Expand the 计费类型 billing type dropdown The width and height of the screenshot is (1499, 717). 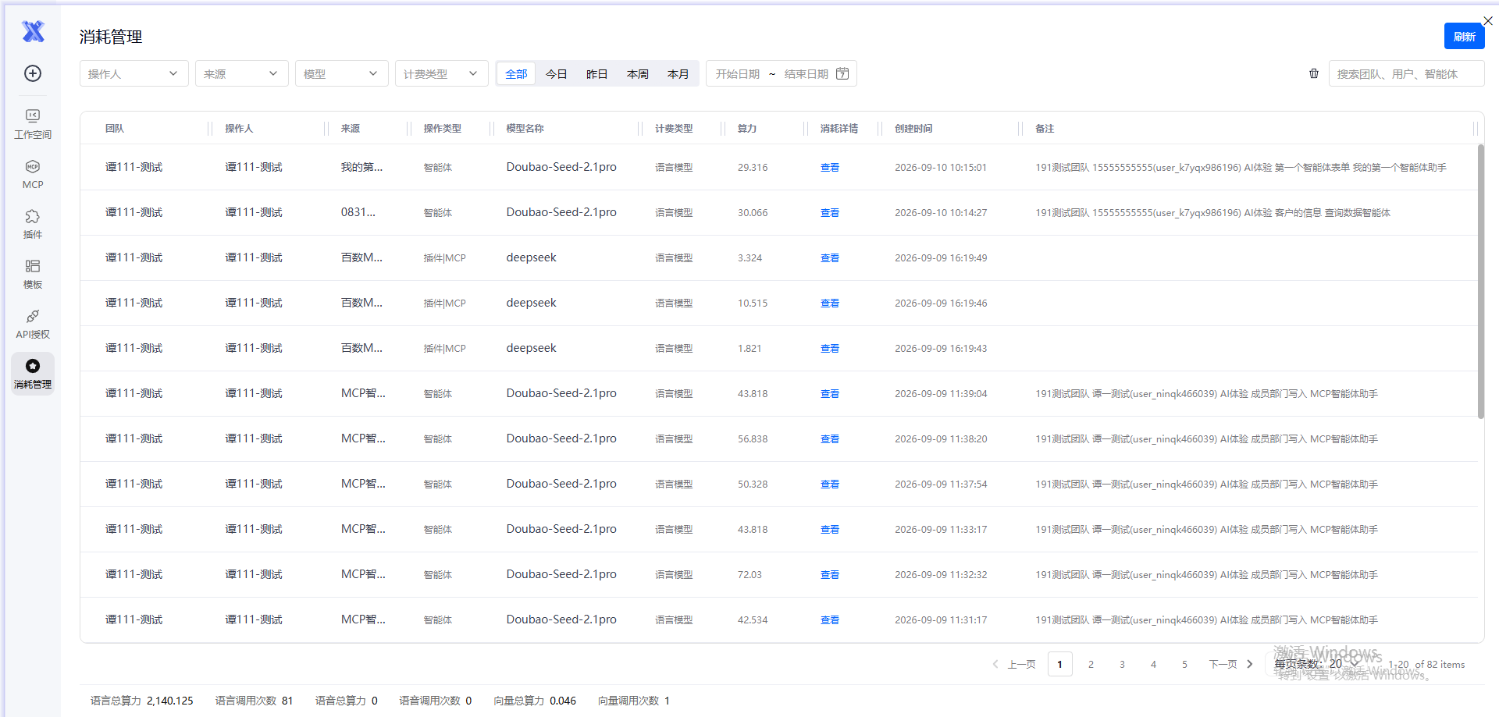coord(441,73)
